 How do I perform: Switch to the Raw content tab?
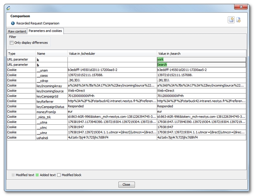click(x=17, y=31)
